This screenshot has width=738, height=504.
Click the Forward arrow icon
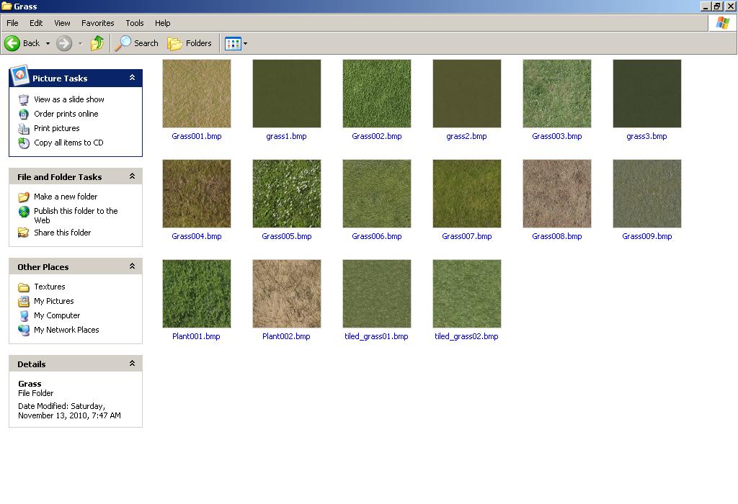click(64, 43)
